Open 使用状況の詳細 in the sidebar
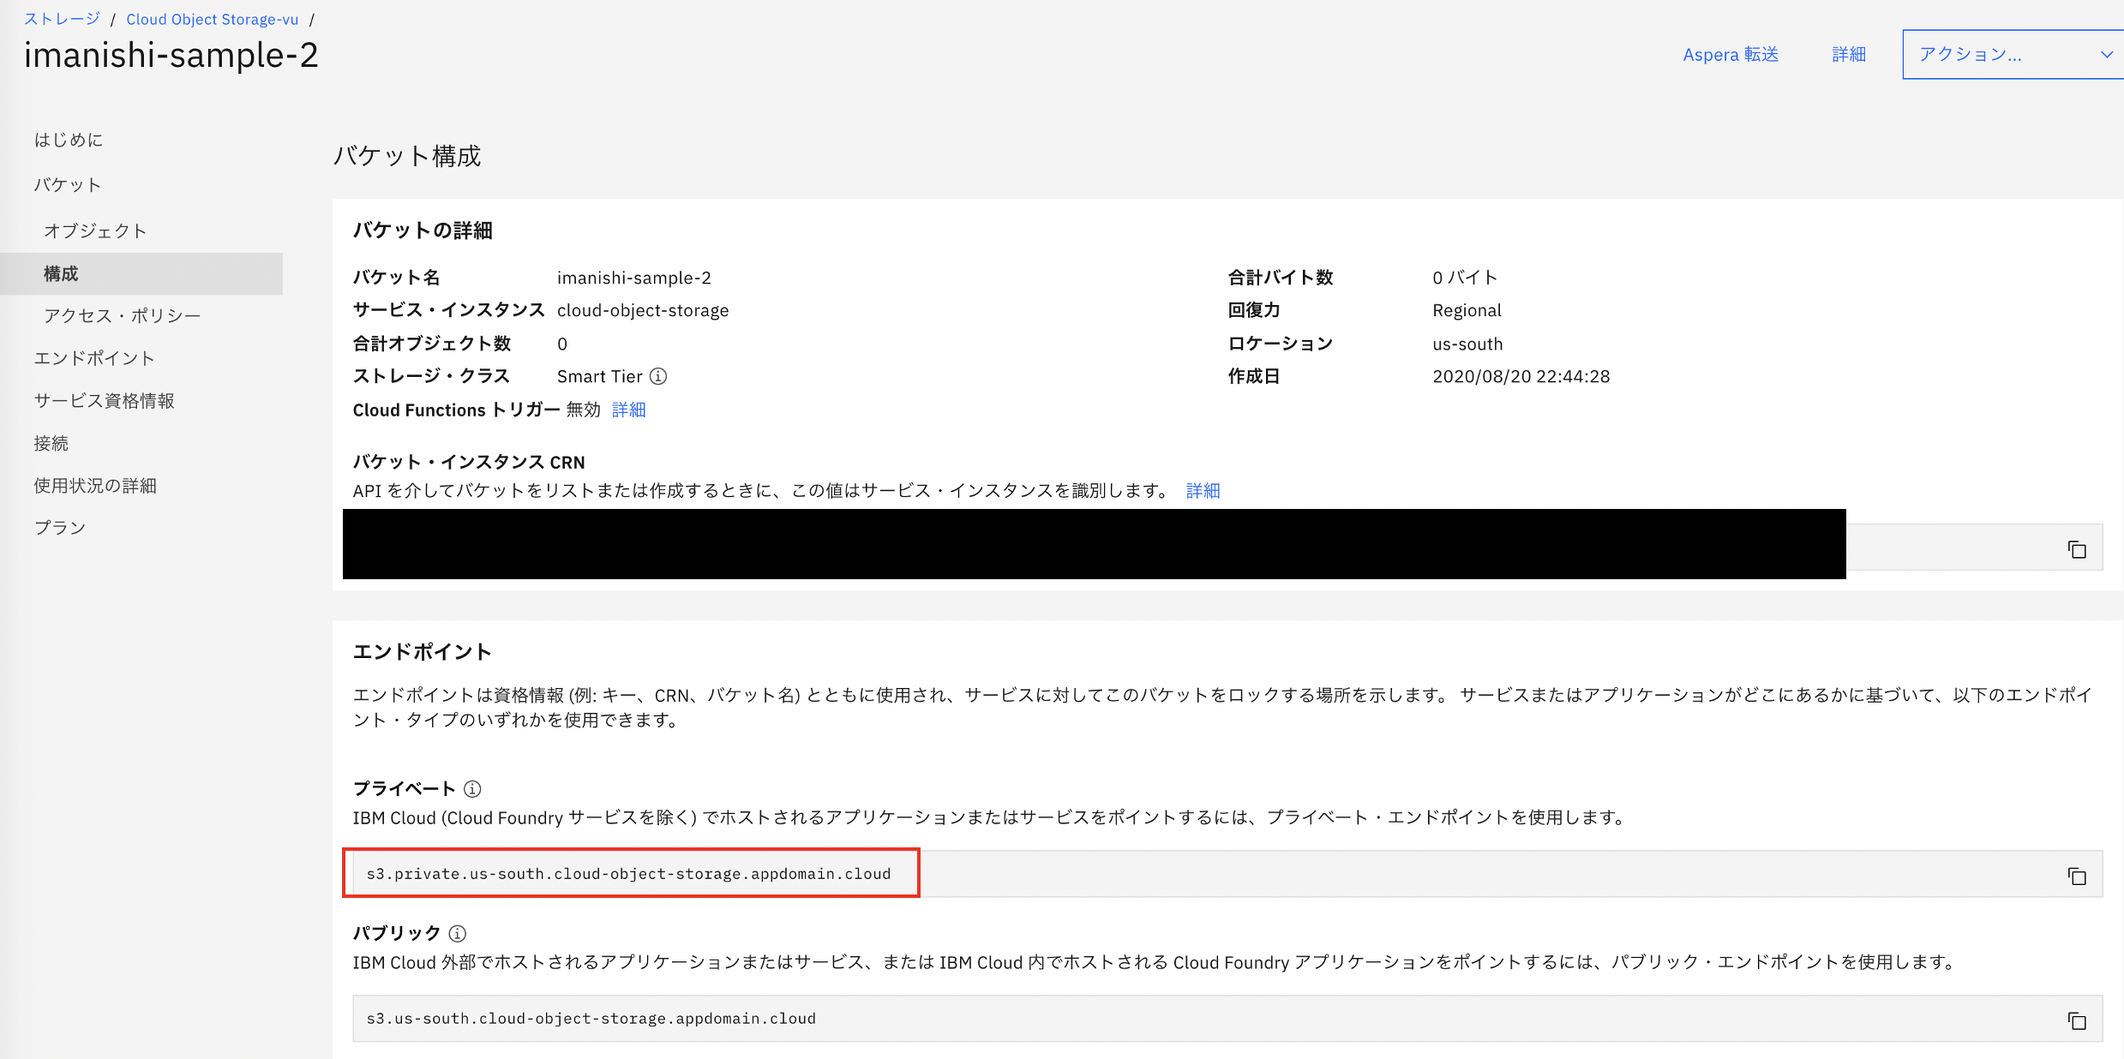The height and width of the screenshot is (1059, 2124). click(95, 485)
